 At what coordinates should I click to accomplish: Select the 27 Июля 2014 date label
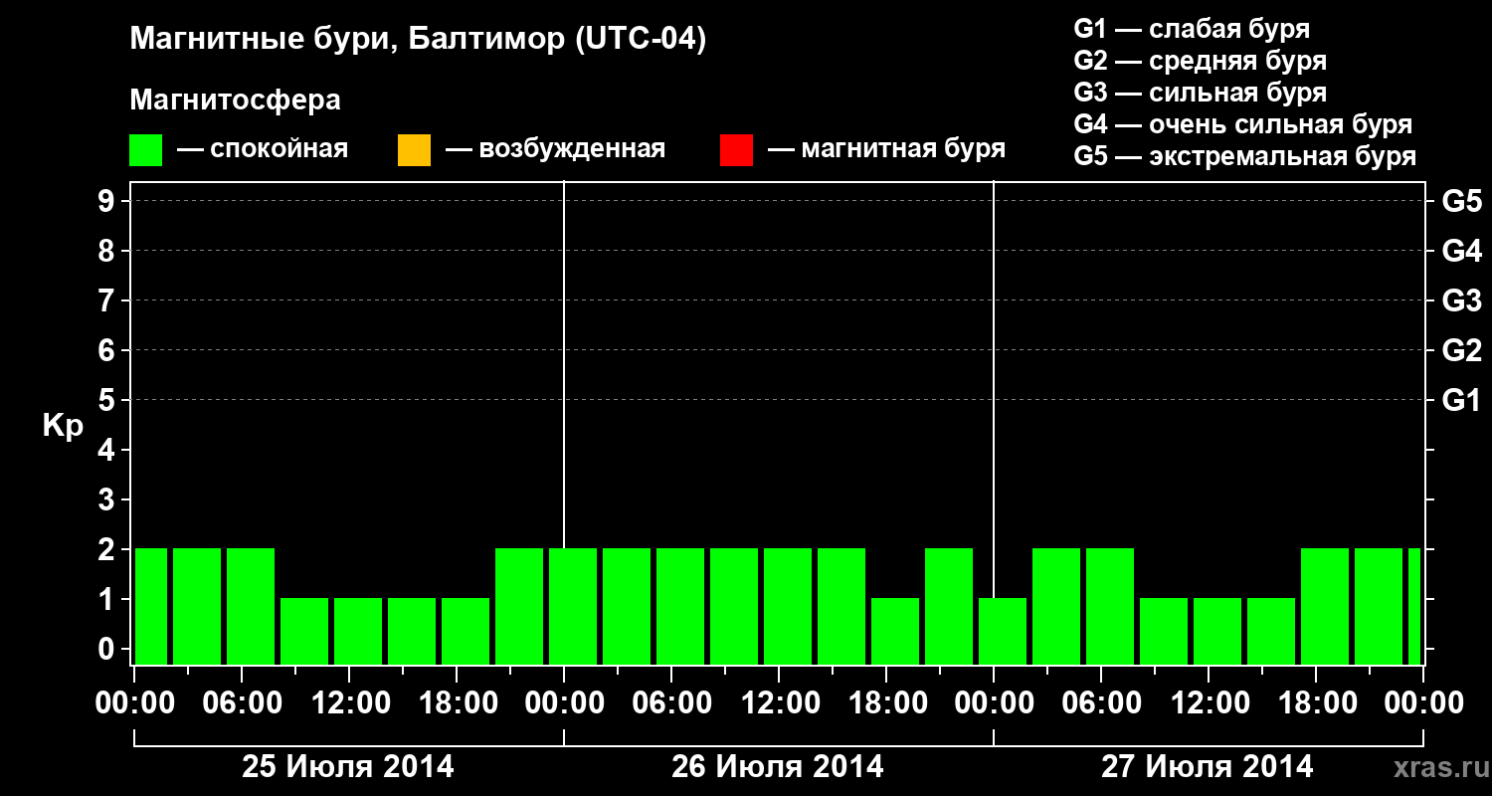[x=1207, y=767]
